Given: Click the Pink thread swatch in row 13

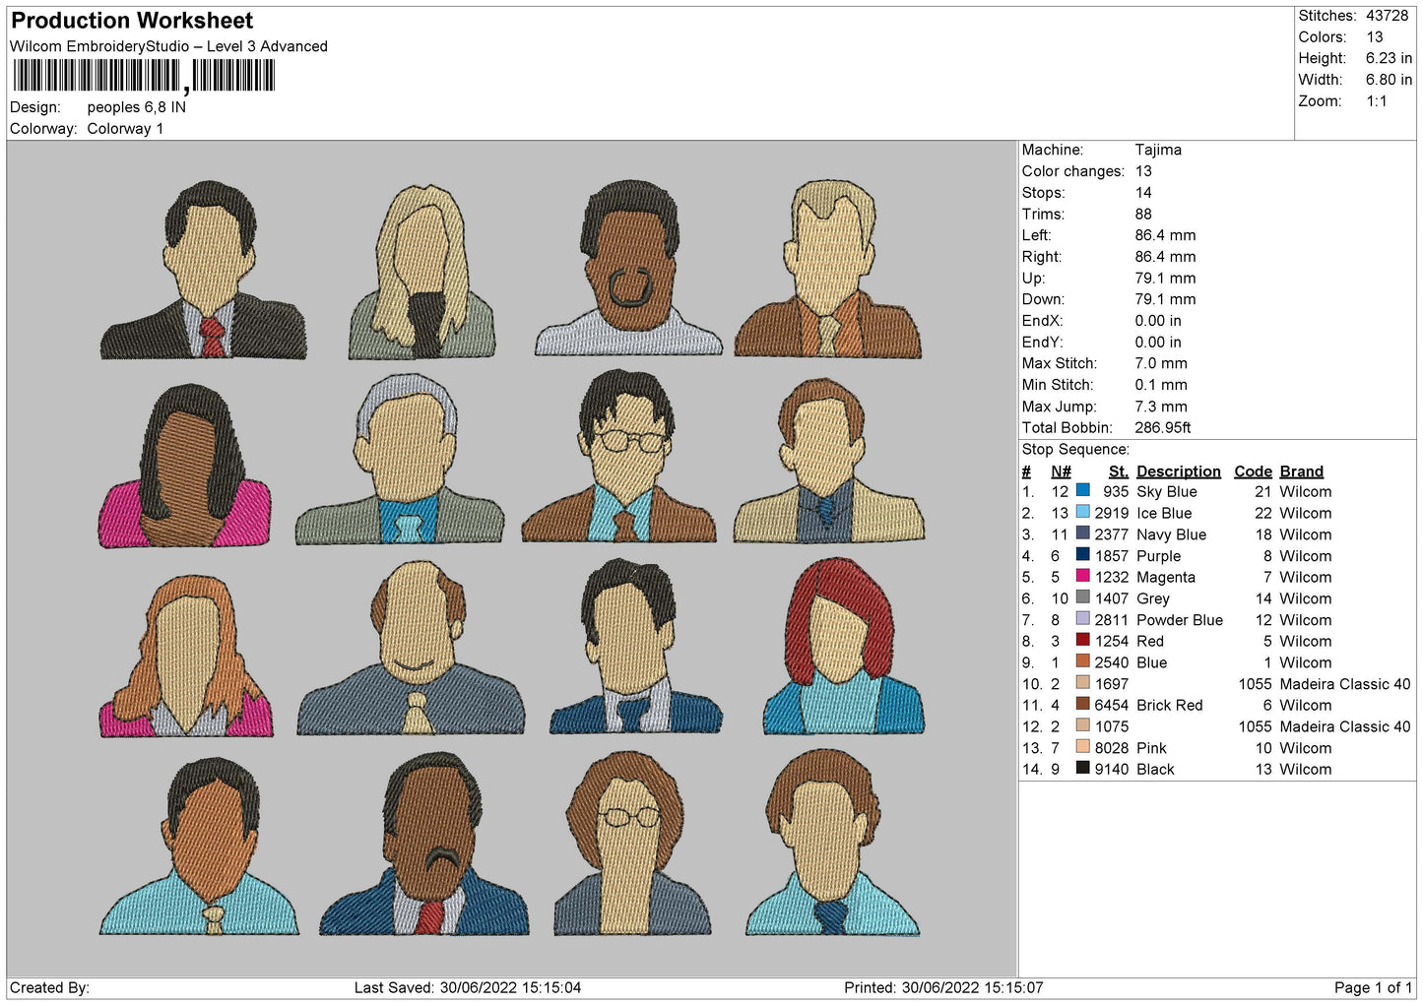Looking at the screenshot, I should pos(1082,747).
